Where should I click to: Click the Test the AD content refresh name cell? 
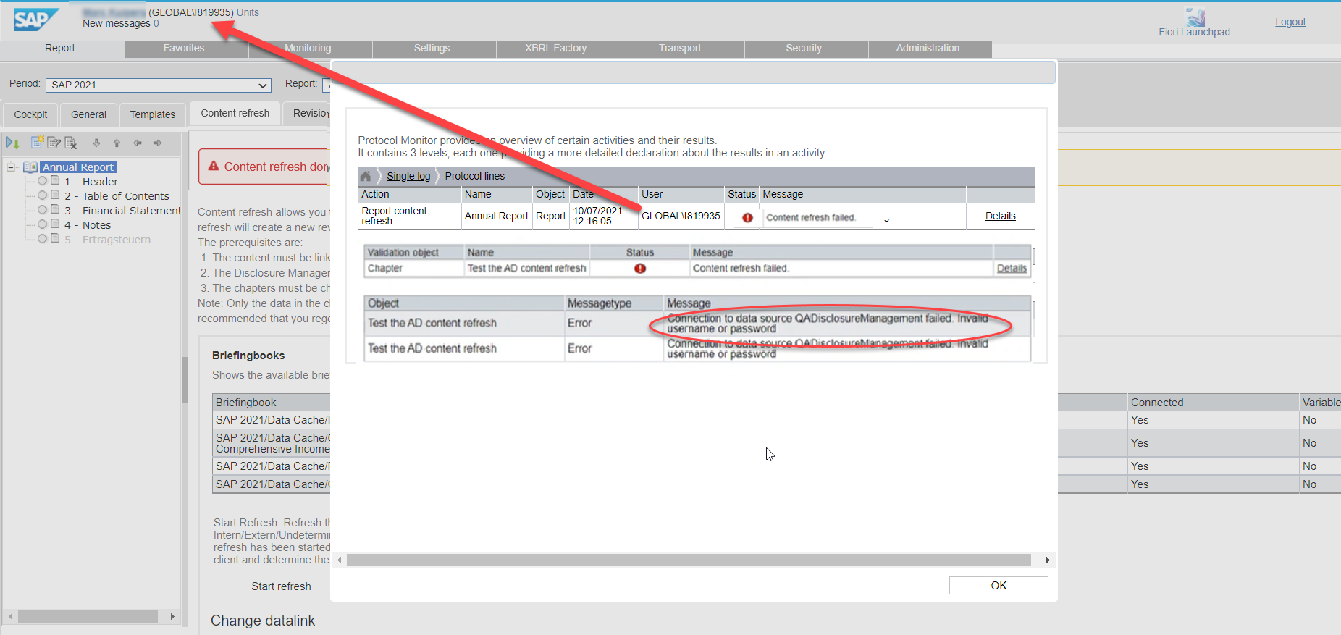(526, 269)
